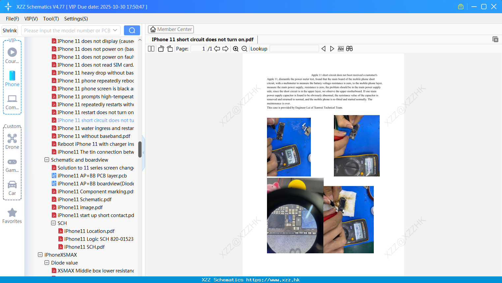This screenshot has width=502, height=283.
Task: Open IPhone 11 does not read SIM card
Action: point(96,65)
